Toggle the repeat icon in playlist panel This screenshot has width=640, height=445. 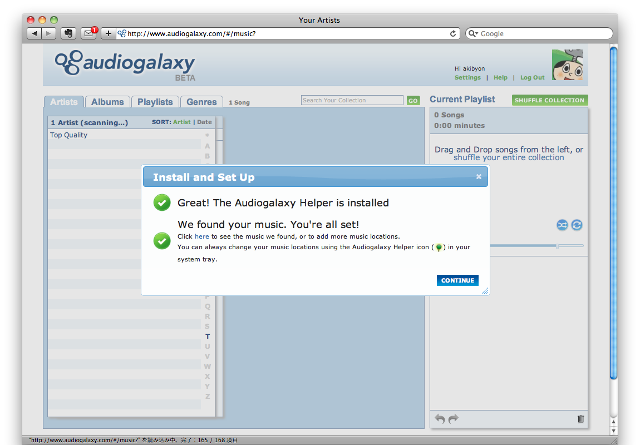[x=577, y=225]
